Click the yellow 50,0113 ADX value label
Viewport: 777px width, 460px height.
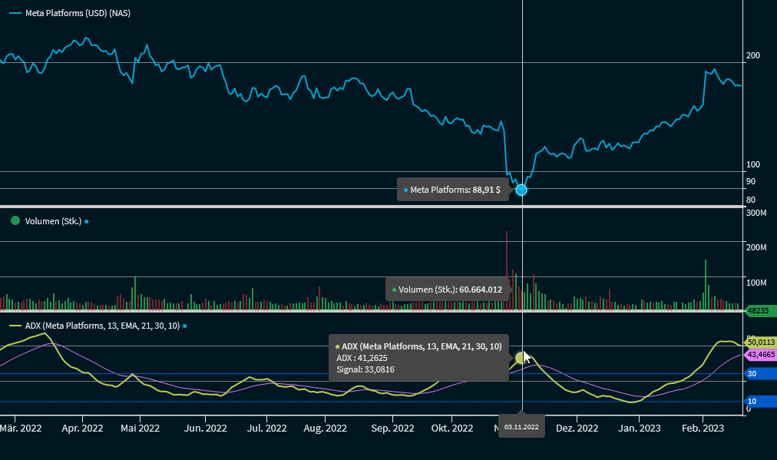[x=761, y=343]
